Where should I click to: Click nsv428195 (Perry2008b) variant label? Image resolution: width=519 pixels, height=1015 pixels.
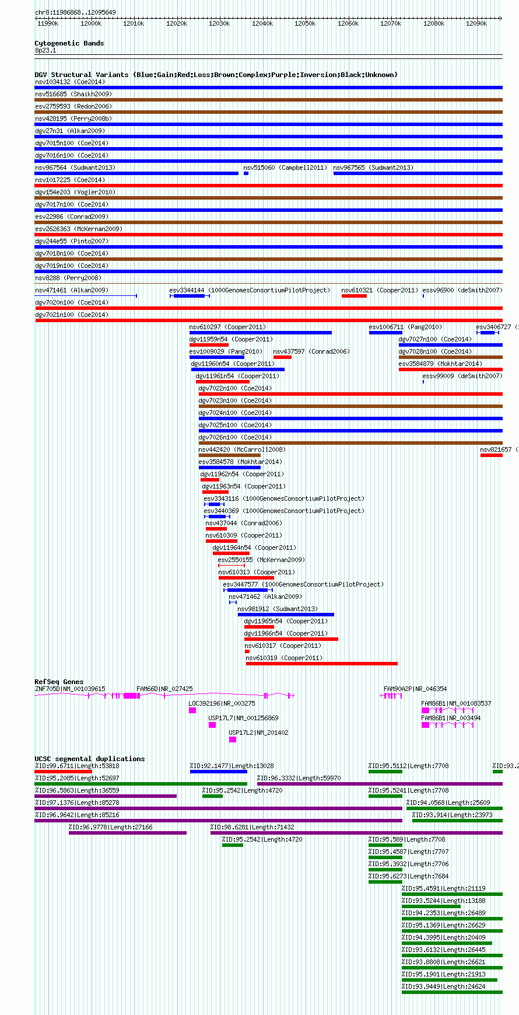coord(73,118)
